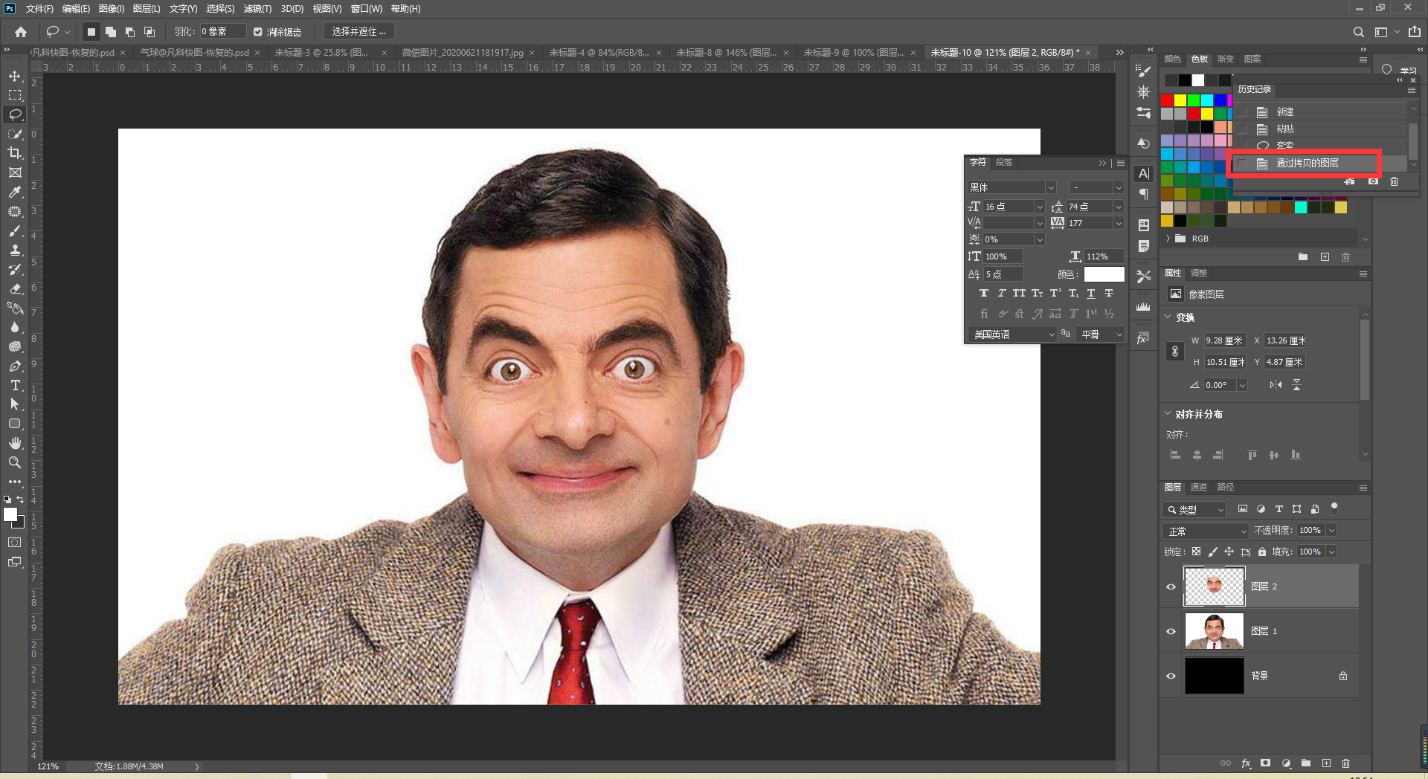Click Intersect with selection mode icon
This screenshot has height=779, width=1428.
(x=149, y=32)
